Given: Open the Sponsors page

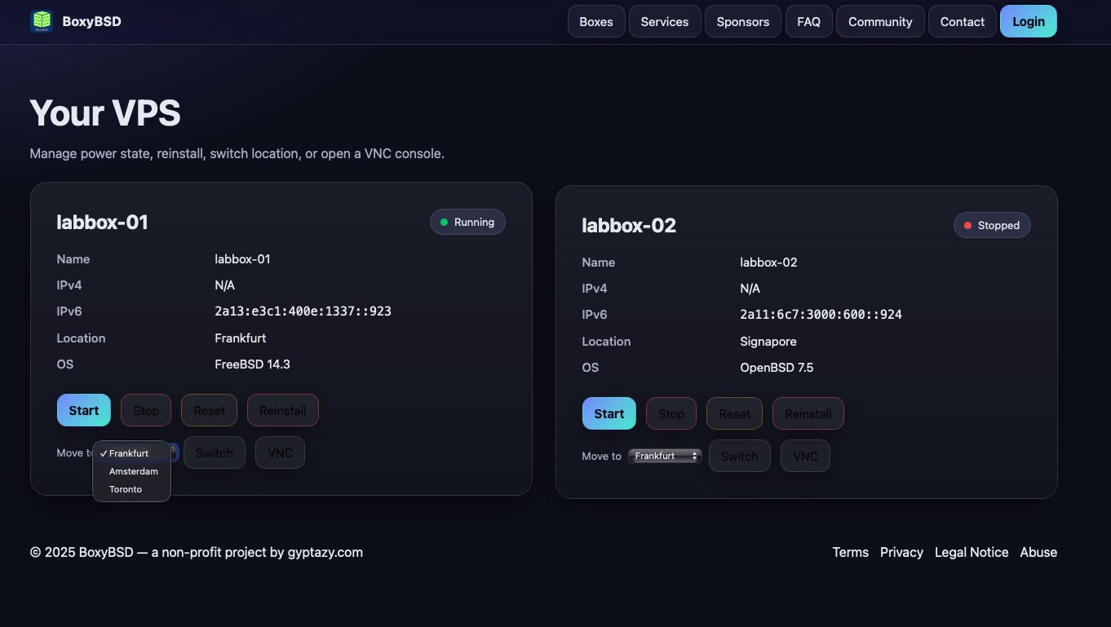Looking at the screenshot, I should click(742, 22).
